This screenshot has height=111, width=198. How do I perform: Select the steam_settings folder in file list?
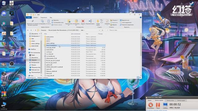[50, 43]
